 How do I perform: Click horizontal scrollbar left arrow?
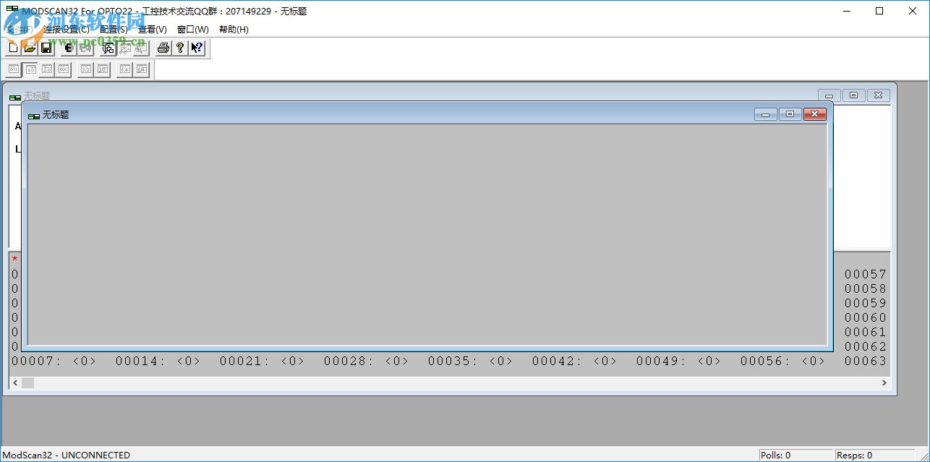[14, 382]
